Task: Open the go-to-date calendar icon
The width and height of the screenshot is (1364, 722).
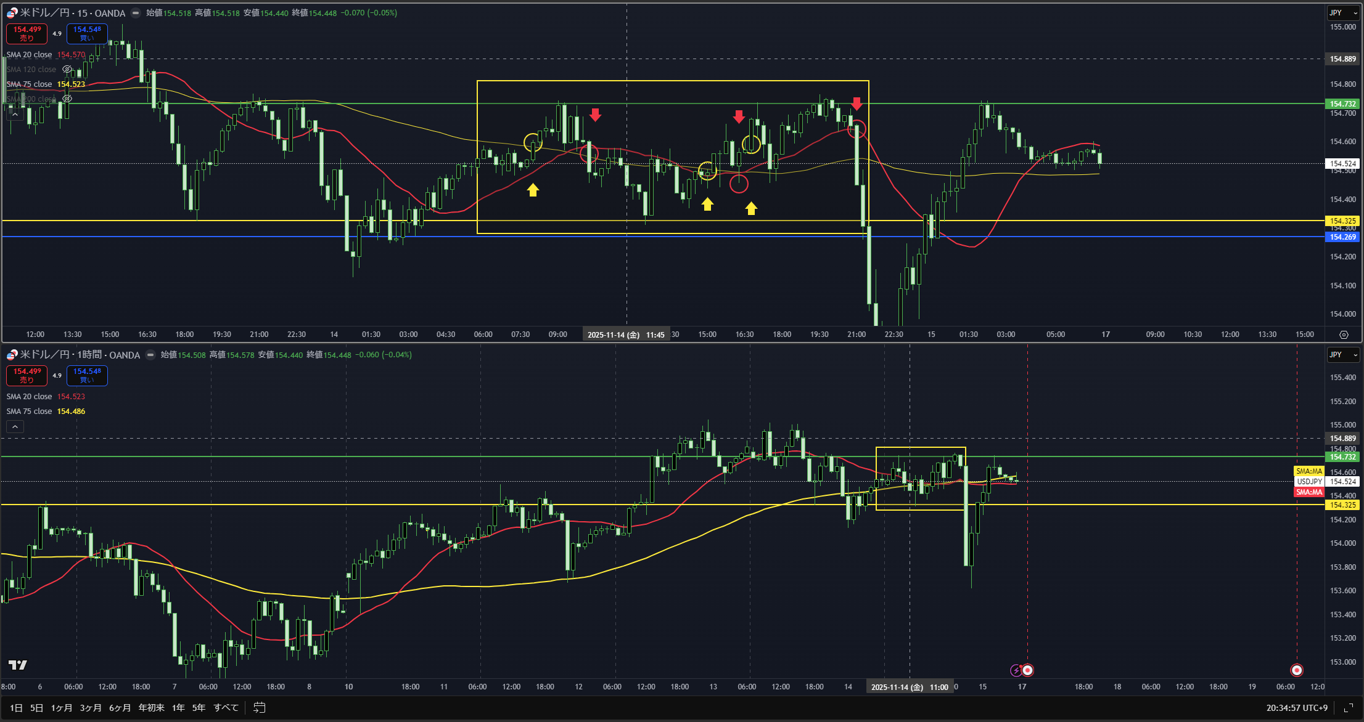Action: [x=260, y=708]
